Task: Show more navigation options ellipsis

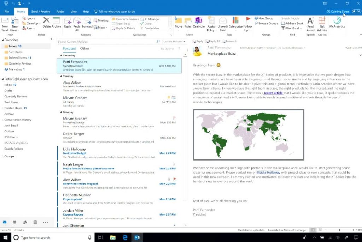Action: point(46,222)
